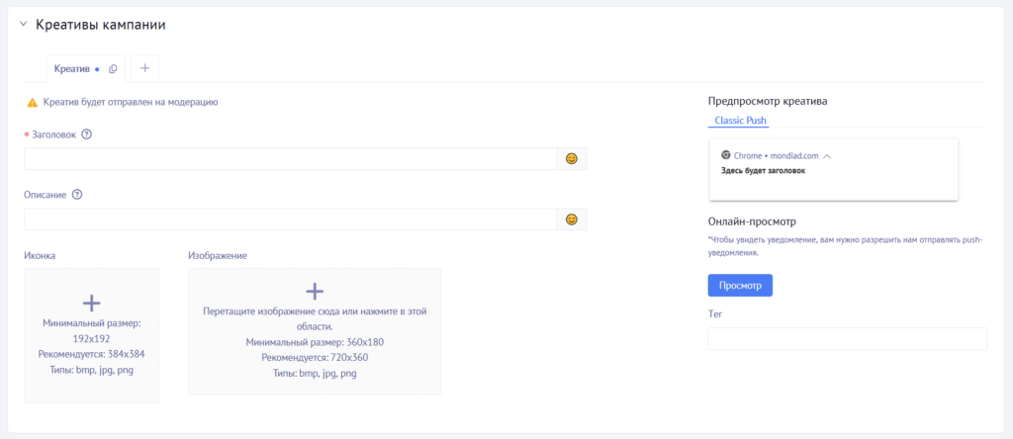This screenshot has height=439, width=1013.
Task: Focus the Описание text field
Action: coord(291,219)
